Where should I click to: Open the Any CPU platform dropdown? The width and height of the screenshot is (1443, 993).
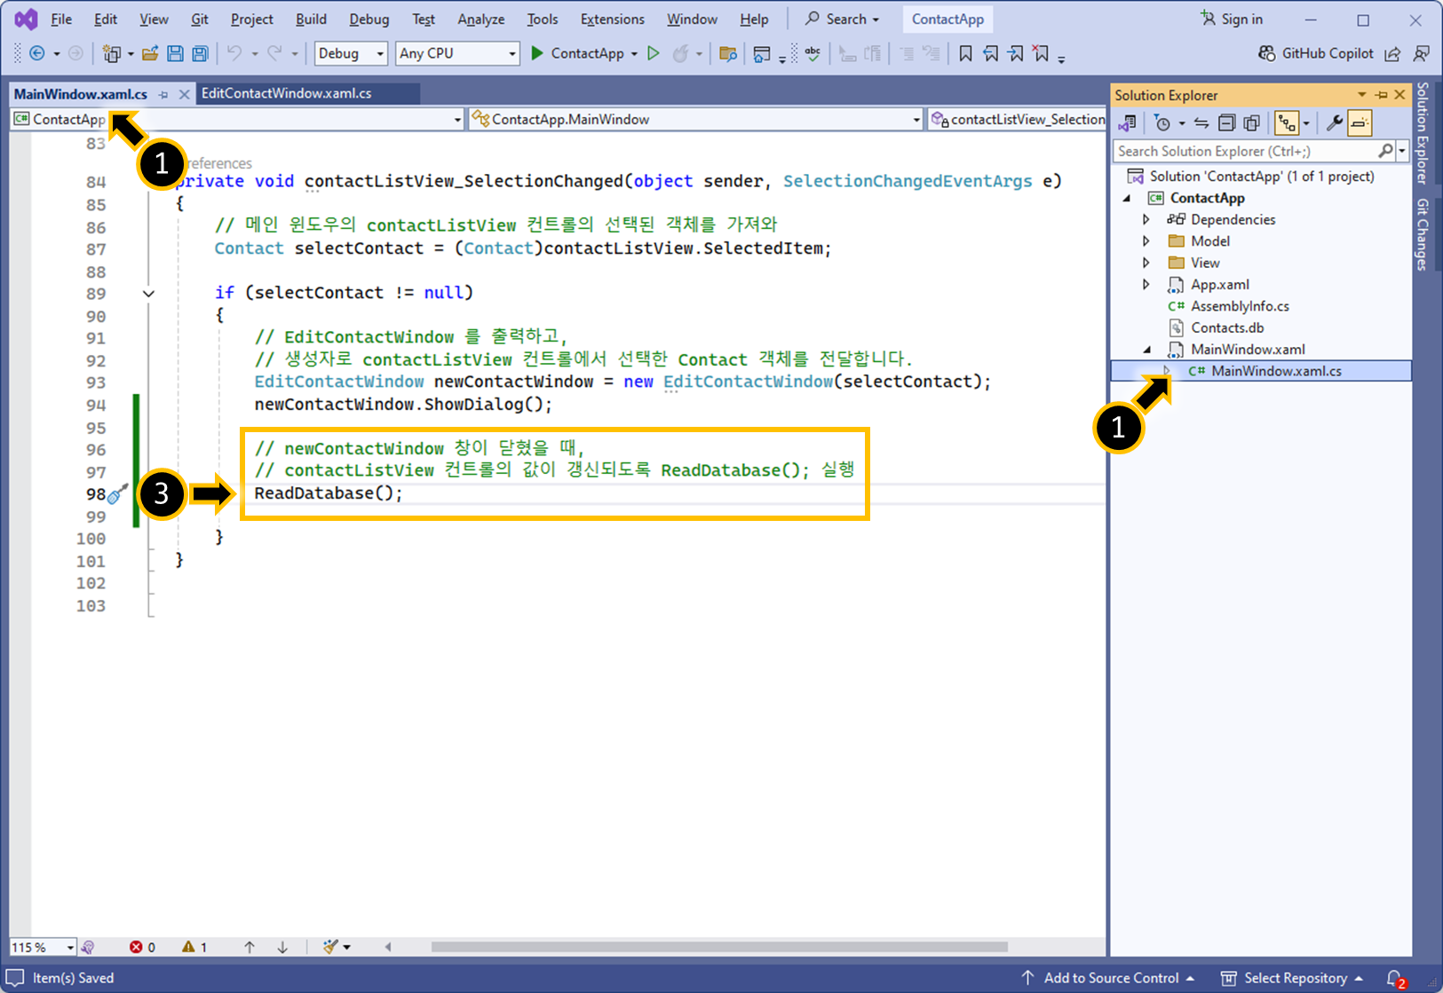(x=456, y=54)
